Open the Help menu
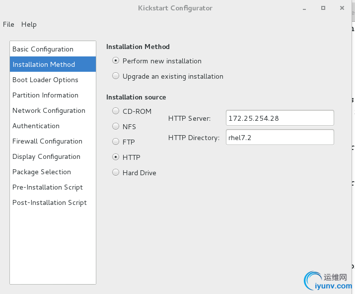355x294 pixels. coord(29,24)
